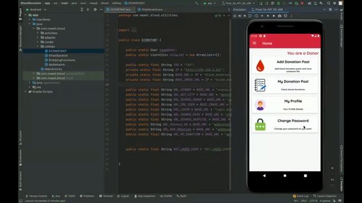This screenshot has height=203, width=362.
Task: Collapse the app module node
Action: click(25, 15)
